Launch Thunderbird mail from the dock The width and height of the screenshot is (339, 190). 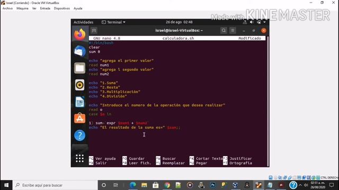[x=79, y=52]
